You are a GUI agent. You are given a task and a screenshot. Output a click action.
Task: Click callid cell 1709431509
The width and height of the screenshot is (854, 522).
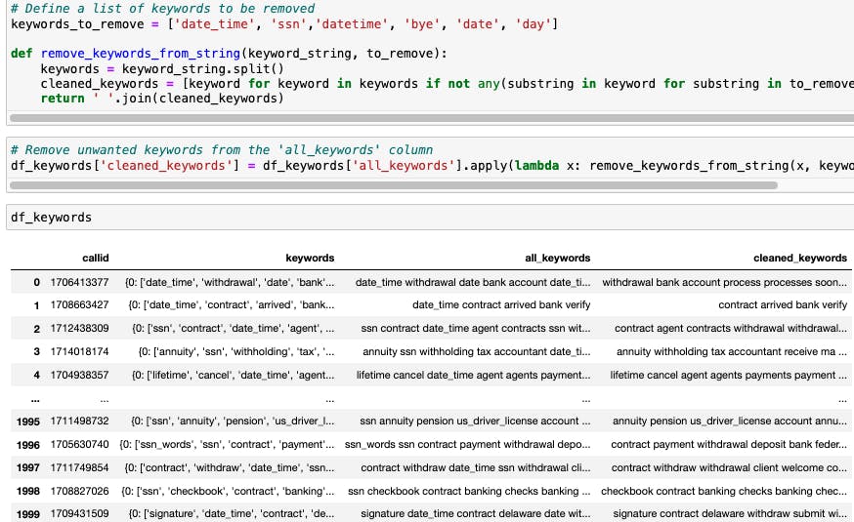(79, 513)
